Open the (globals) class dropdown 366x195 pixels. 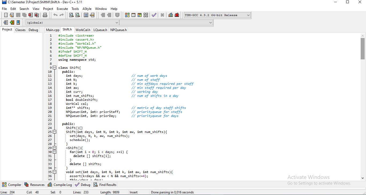[x=72, y=23]
